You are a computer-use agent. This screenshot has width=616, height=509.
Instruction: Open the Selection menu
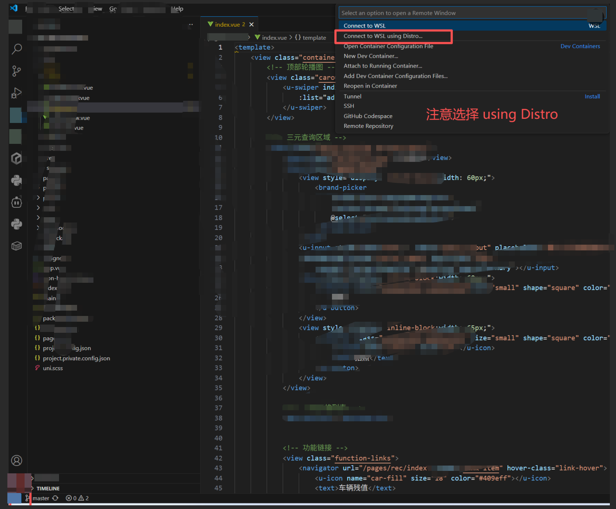(x=66, y=9)
